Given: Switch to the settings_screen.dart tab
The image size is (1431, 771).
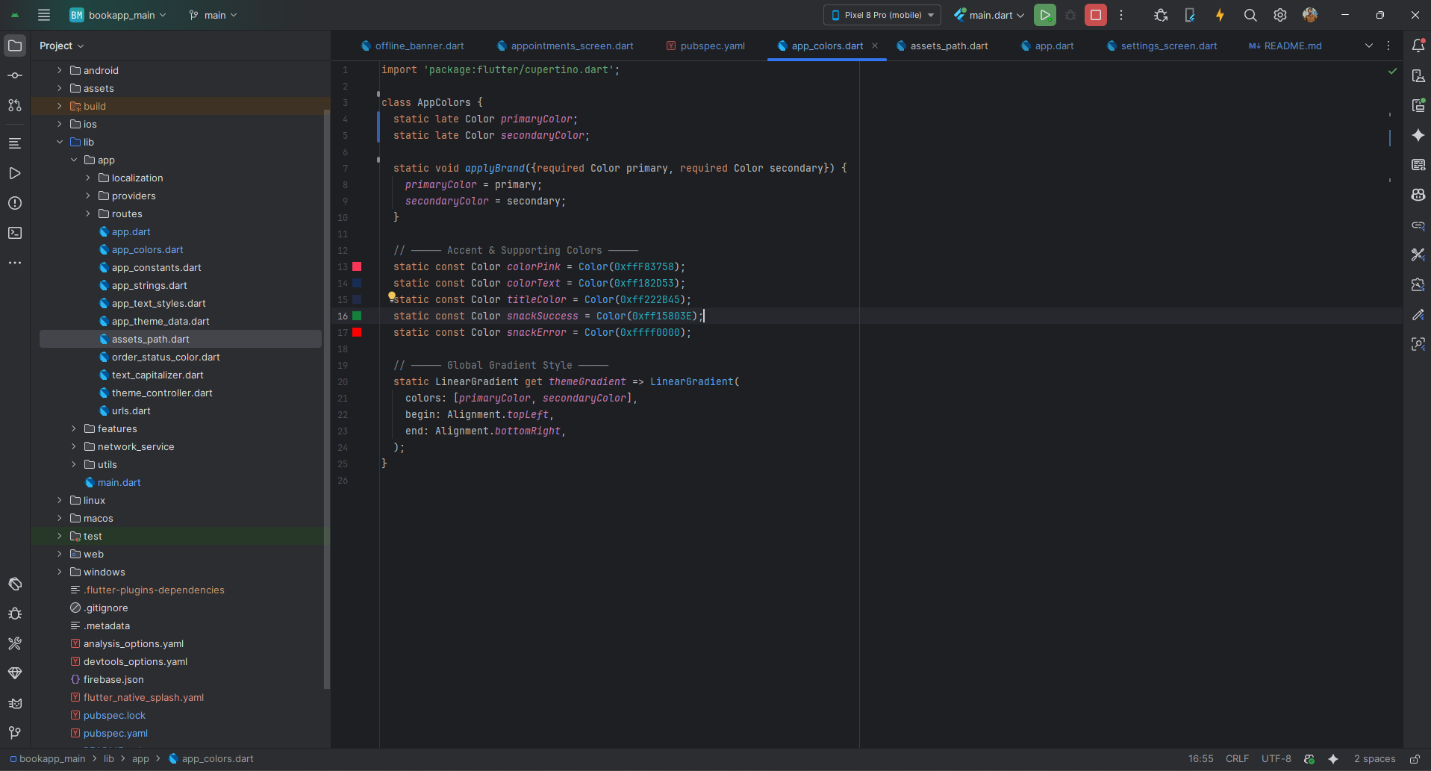Looking at the screenshot, I should (x=1162, y=46).
